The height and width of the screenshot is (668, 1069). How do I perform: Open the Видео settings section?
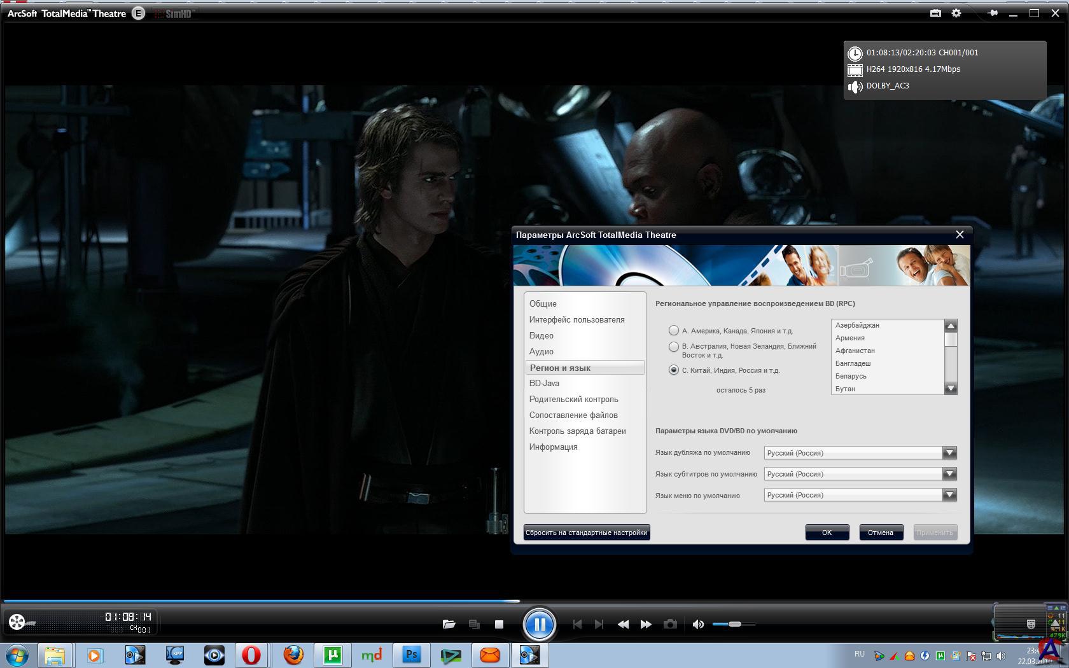point(541,335)
